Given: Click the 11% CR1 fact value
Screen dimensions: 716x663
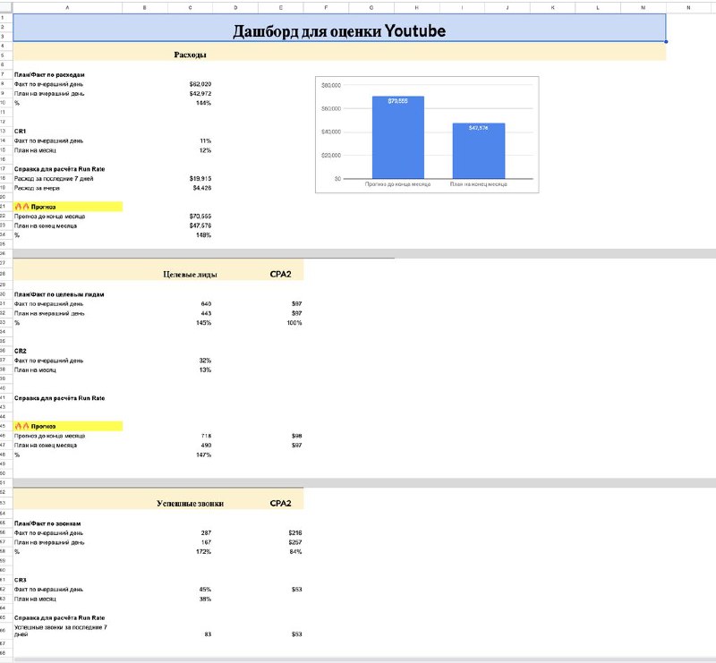Looking at the screenshot, I should click(206, 141).
